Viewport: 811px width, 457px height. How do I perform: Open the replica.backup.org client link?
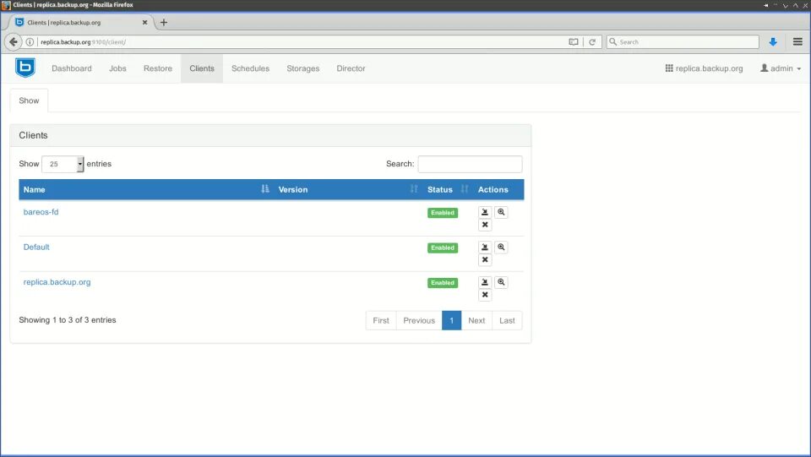[x=57, y=282]
